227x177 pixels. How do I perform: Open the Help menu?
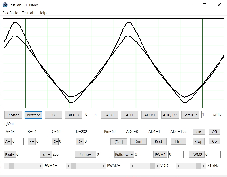tap(42, 13)
